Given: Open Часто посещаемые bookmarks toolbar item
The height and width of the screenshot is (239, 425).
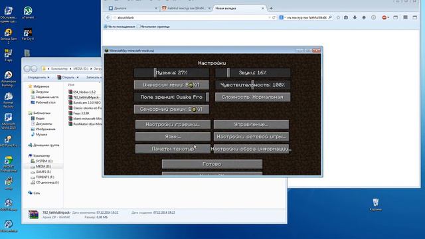Looking at the screenshot, I should coord(120,27).
